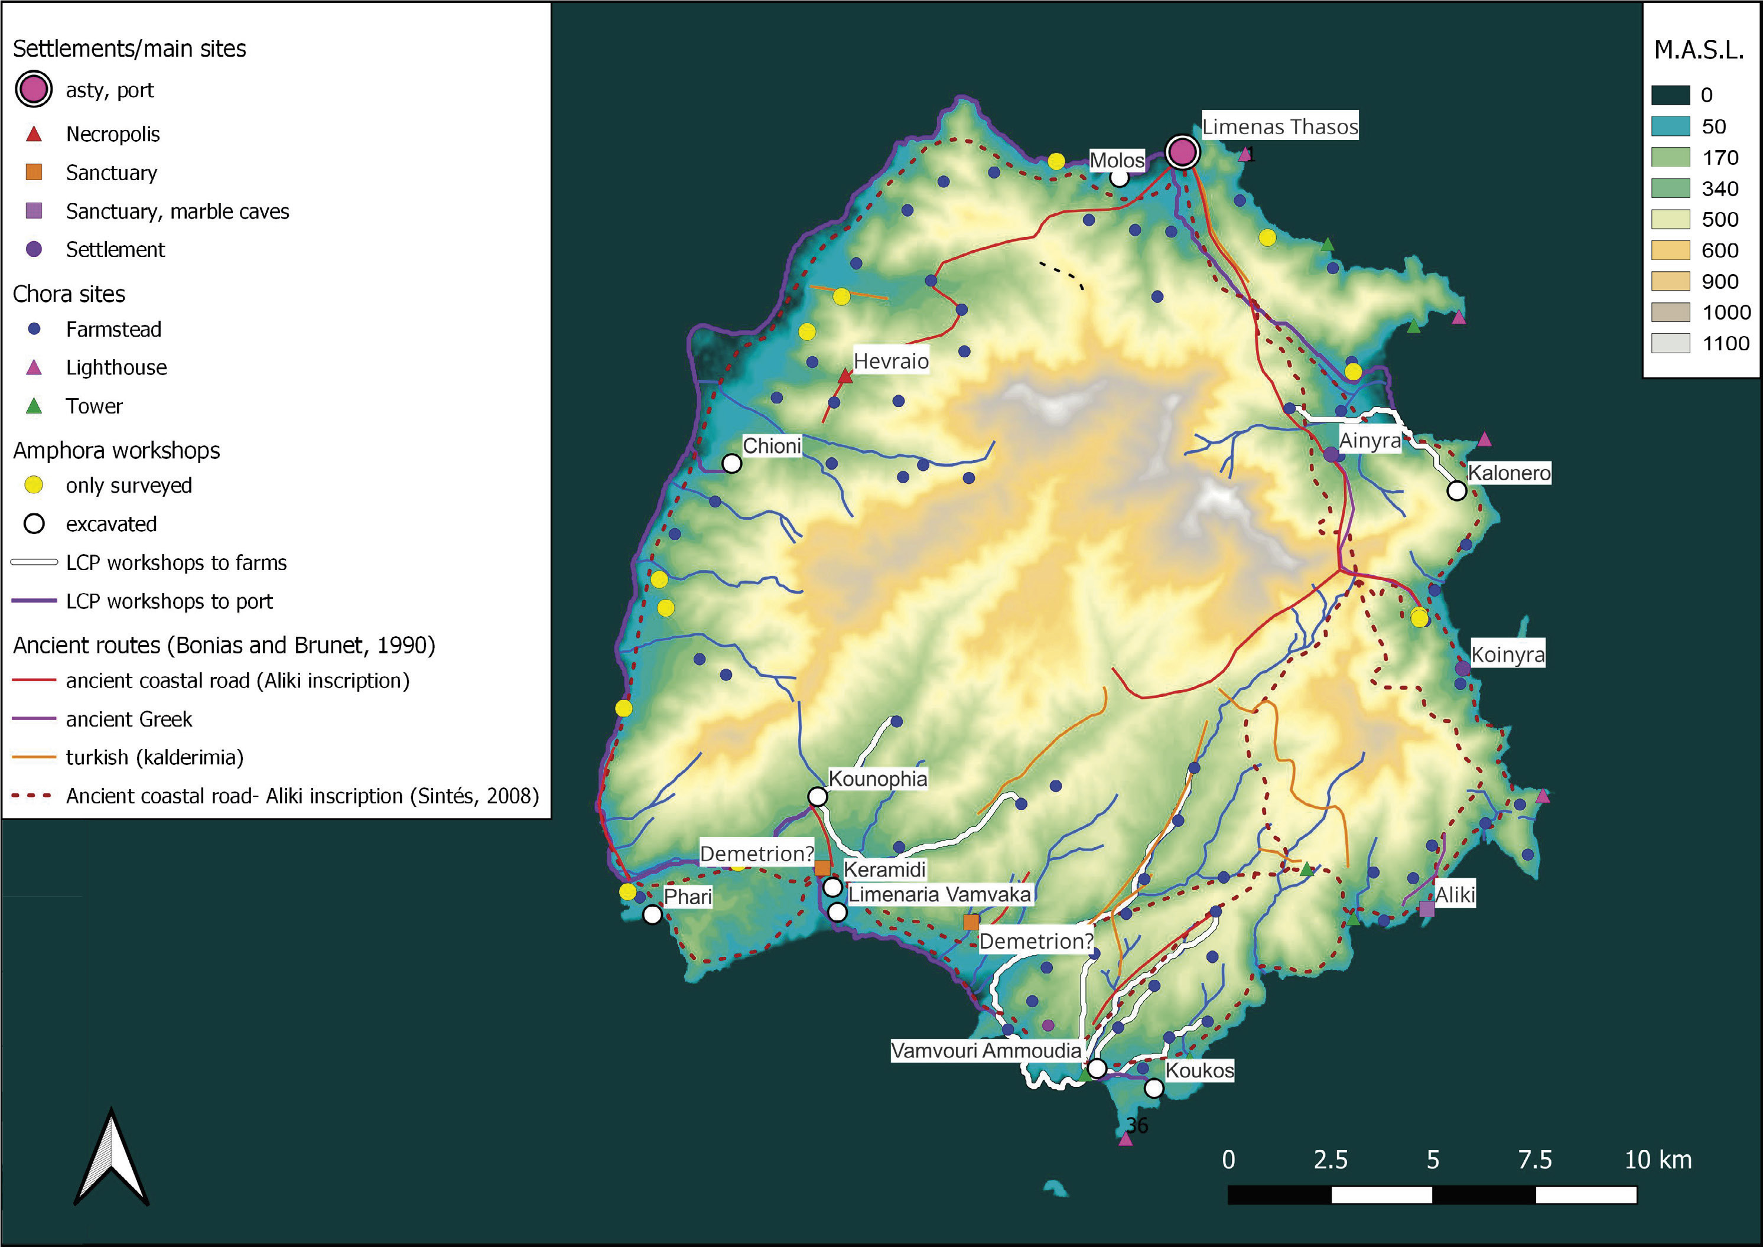Click the 600 elevation legend swatch

[x=1671, y=250]
